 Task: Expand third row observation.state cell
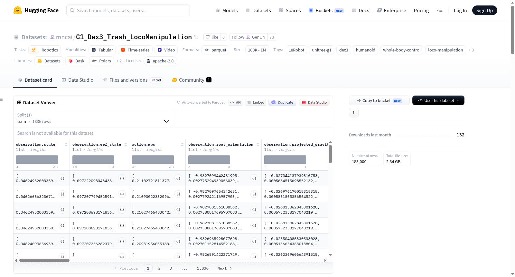[62, 210]
